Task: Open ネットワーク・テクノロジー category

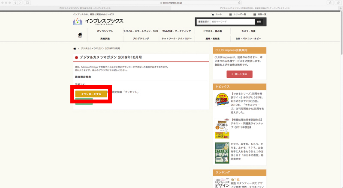Action: [177, 38]
